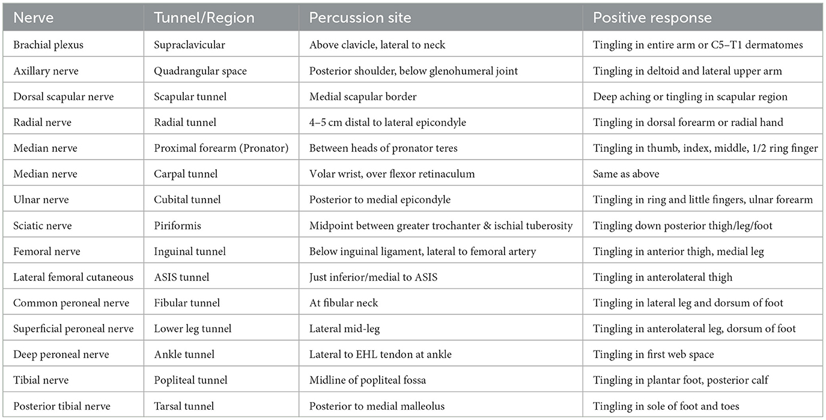The image size is (826, 420).
Task: Click the Carpal tunnel cell
Action: tap(186, 174)
